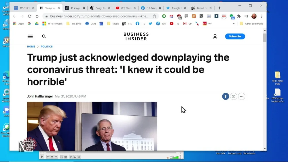
Task: Share the article on Facebook
Action: point(226,96)
